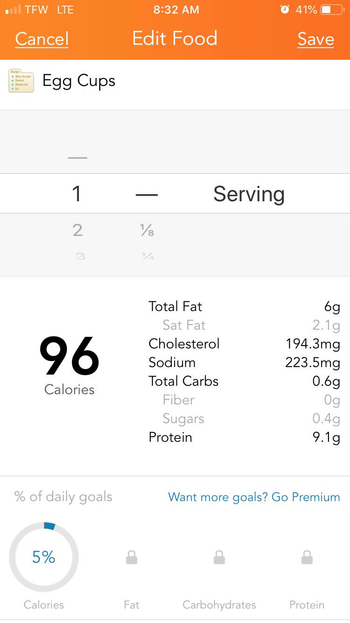The height and width of the screenshot is (623, 350).
Task: Open the Serving unit picker
Action: click(249, 194)
